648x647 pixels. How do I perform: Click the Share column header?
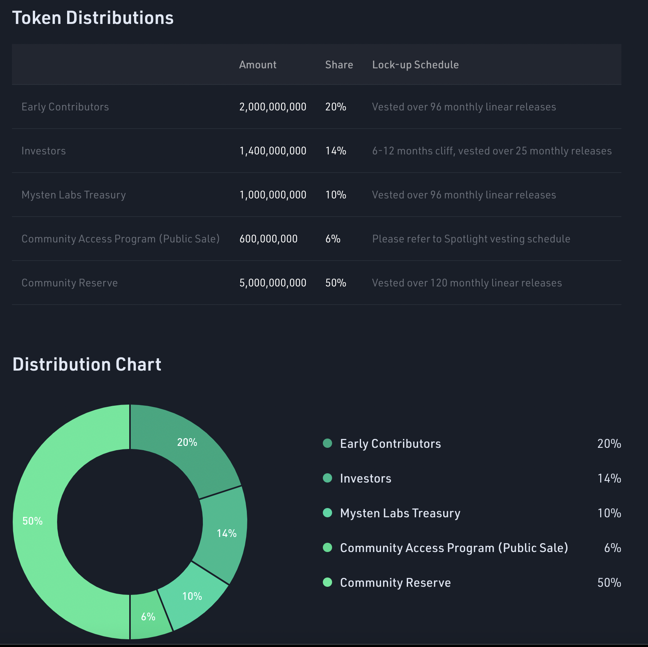[339, 65]
